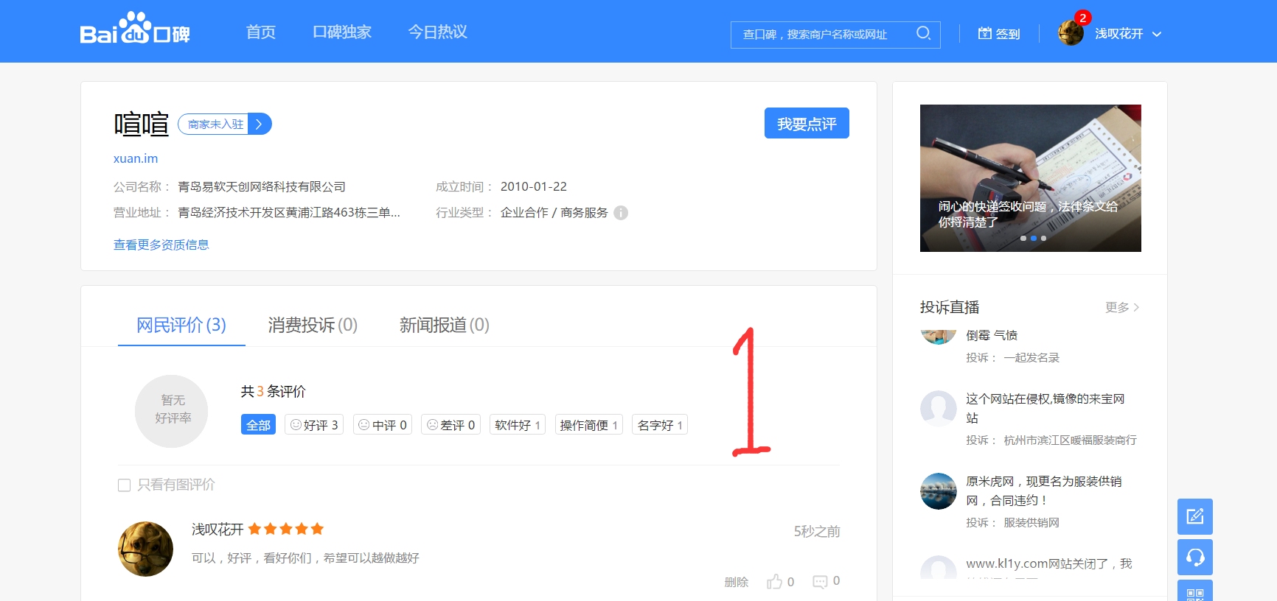Open complaint 倒霉 气愤
The image size is (1277, 601).
(992, 335)
